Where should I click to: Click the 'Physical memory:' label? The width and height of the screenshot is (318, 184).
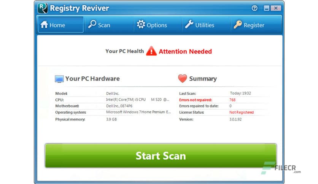tap(70, 119)
